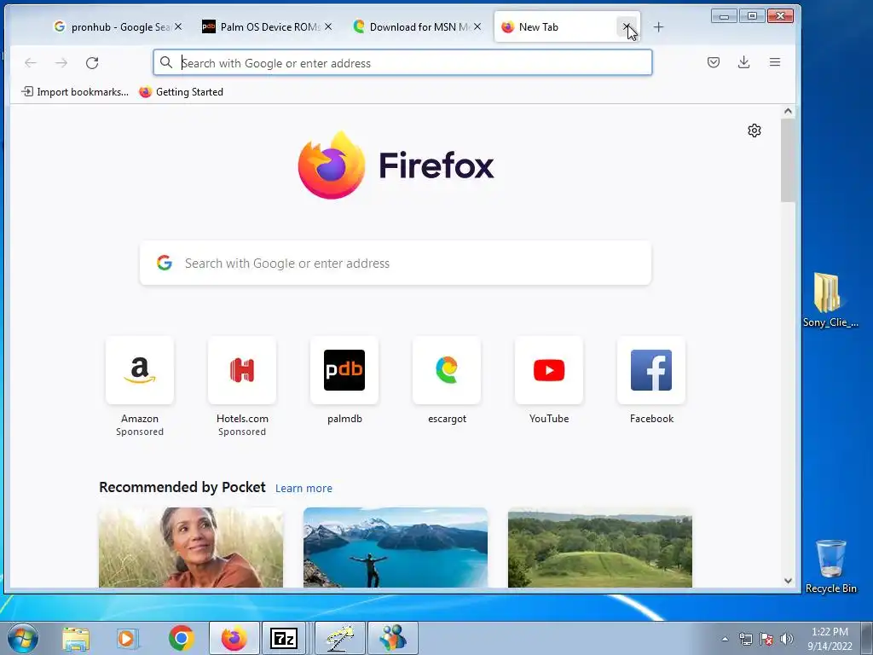Open new tab personalization gear
Screen dimensions: 873x655
[x=754, y=130]
